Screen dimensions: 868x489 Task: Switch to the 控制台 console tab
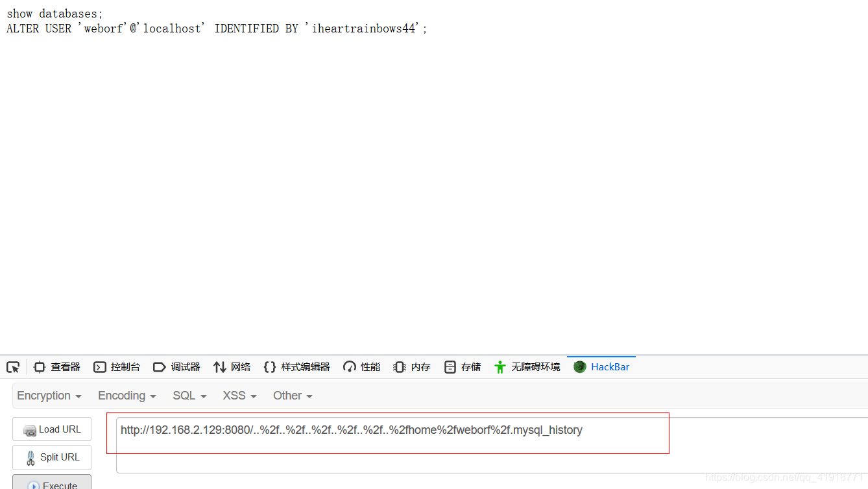[x=117, y=367]
